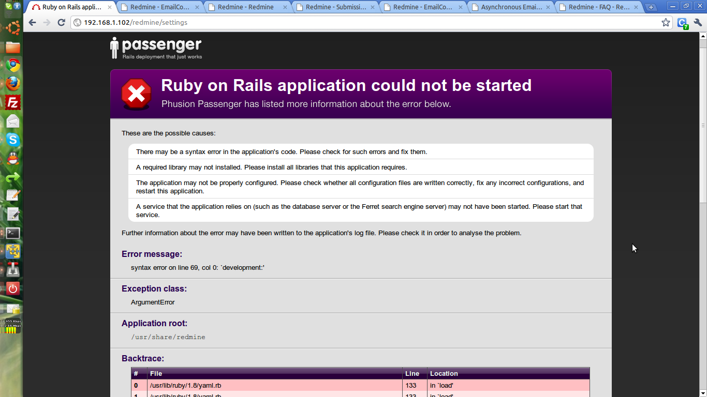Click the red power button dock icon
This screenshot has width=707, height=397.
(x=13, y=288)
